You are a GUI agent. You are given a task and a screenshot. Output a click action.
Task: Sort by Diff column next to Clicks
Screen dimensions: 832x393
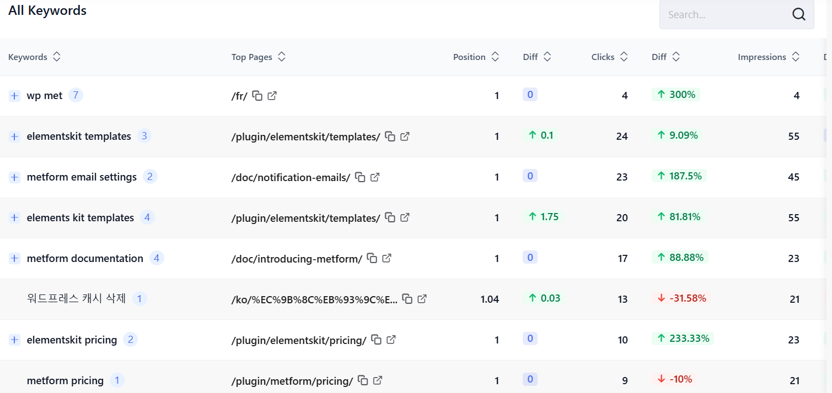pos(675,57)
